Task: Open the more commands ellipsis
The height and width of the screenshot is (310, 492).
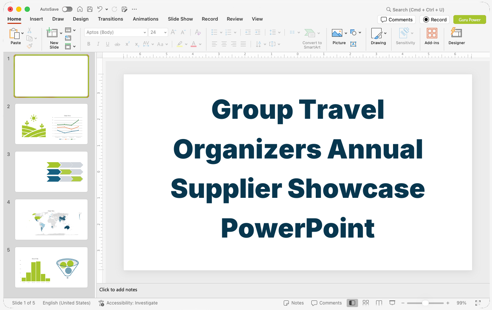Action: coord(134,9)
